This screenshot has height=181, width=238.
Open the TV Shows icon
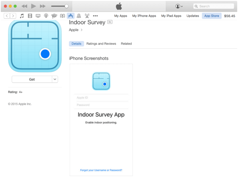[38, 16]
